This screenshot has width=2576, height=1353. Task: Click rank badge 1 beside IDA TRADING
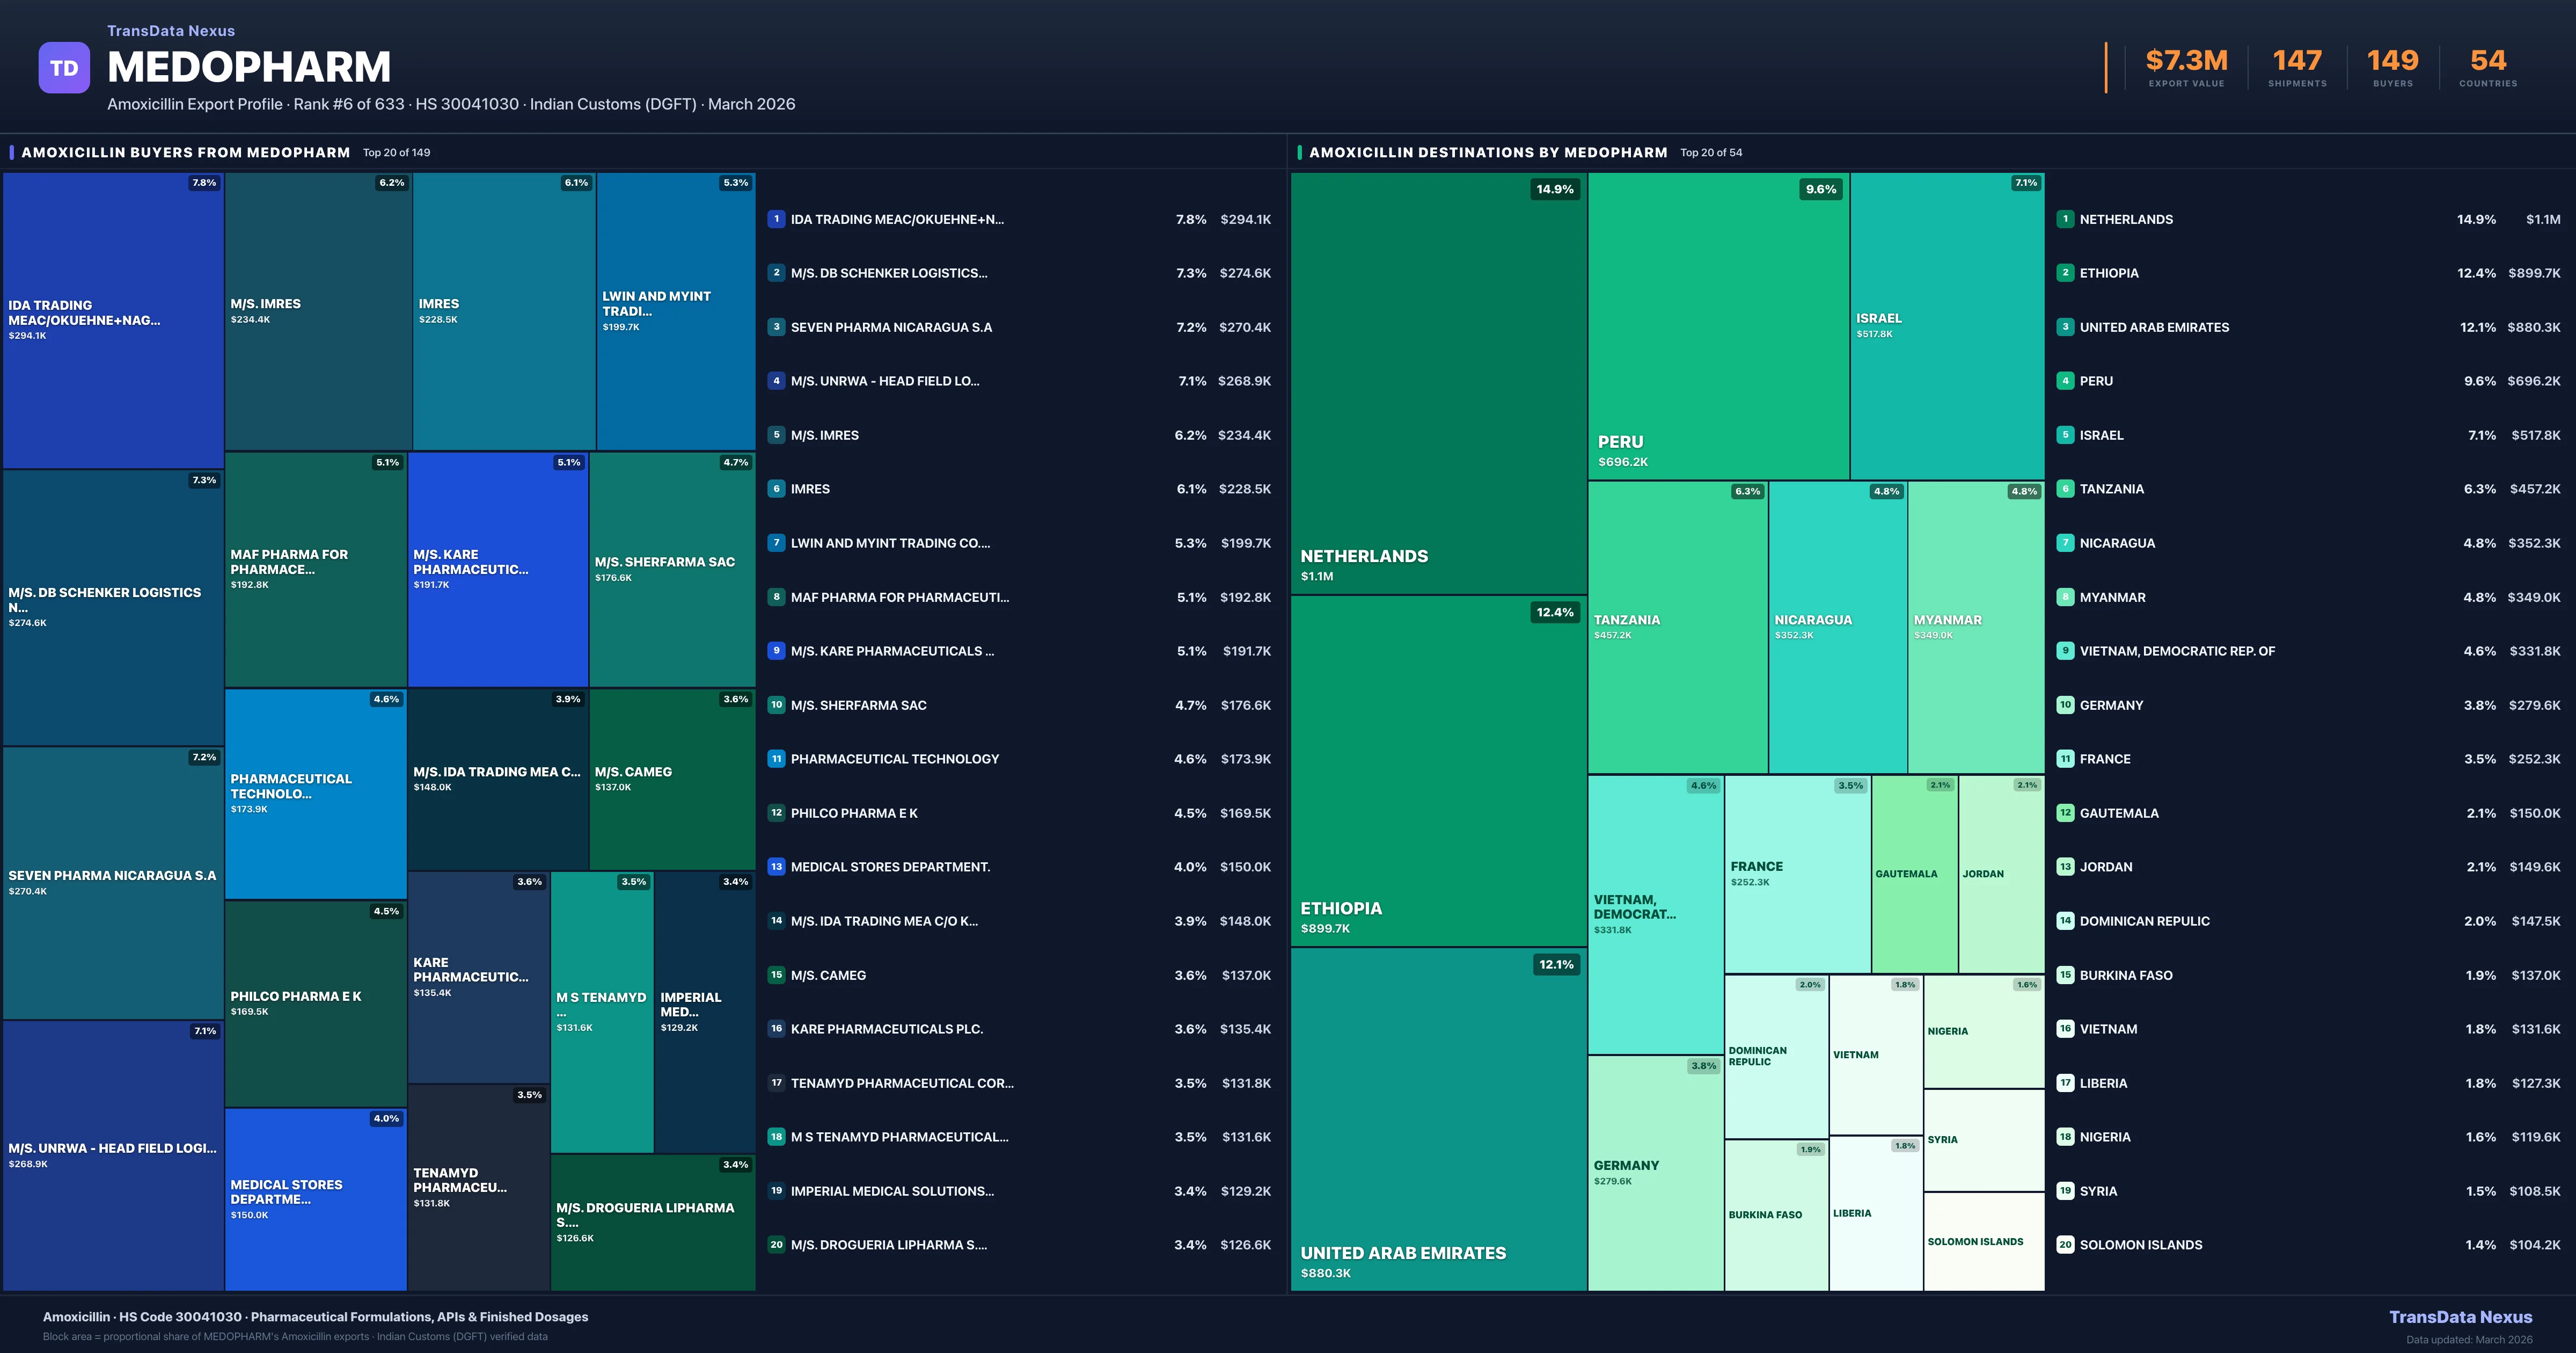[776, 219]
